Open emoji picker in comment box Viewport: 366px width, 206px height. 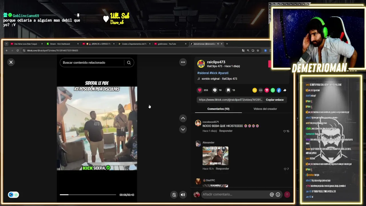278,195
